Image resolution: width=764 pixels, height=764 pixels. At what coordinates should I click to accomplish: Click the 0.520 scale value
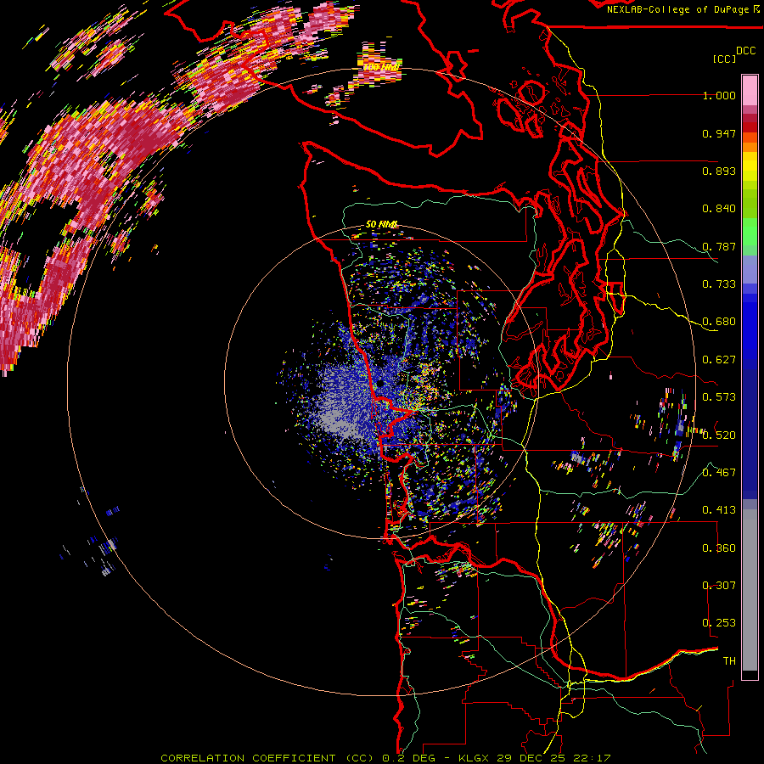[719, 435]
